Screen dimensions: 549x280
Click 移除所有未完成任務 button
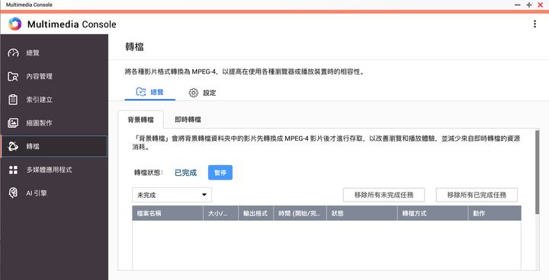click(384, 195)
